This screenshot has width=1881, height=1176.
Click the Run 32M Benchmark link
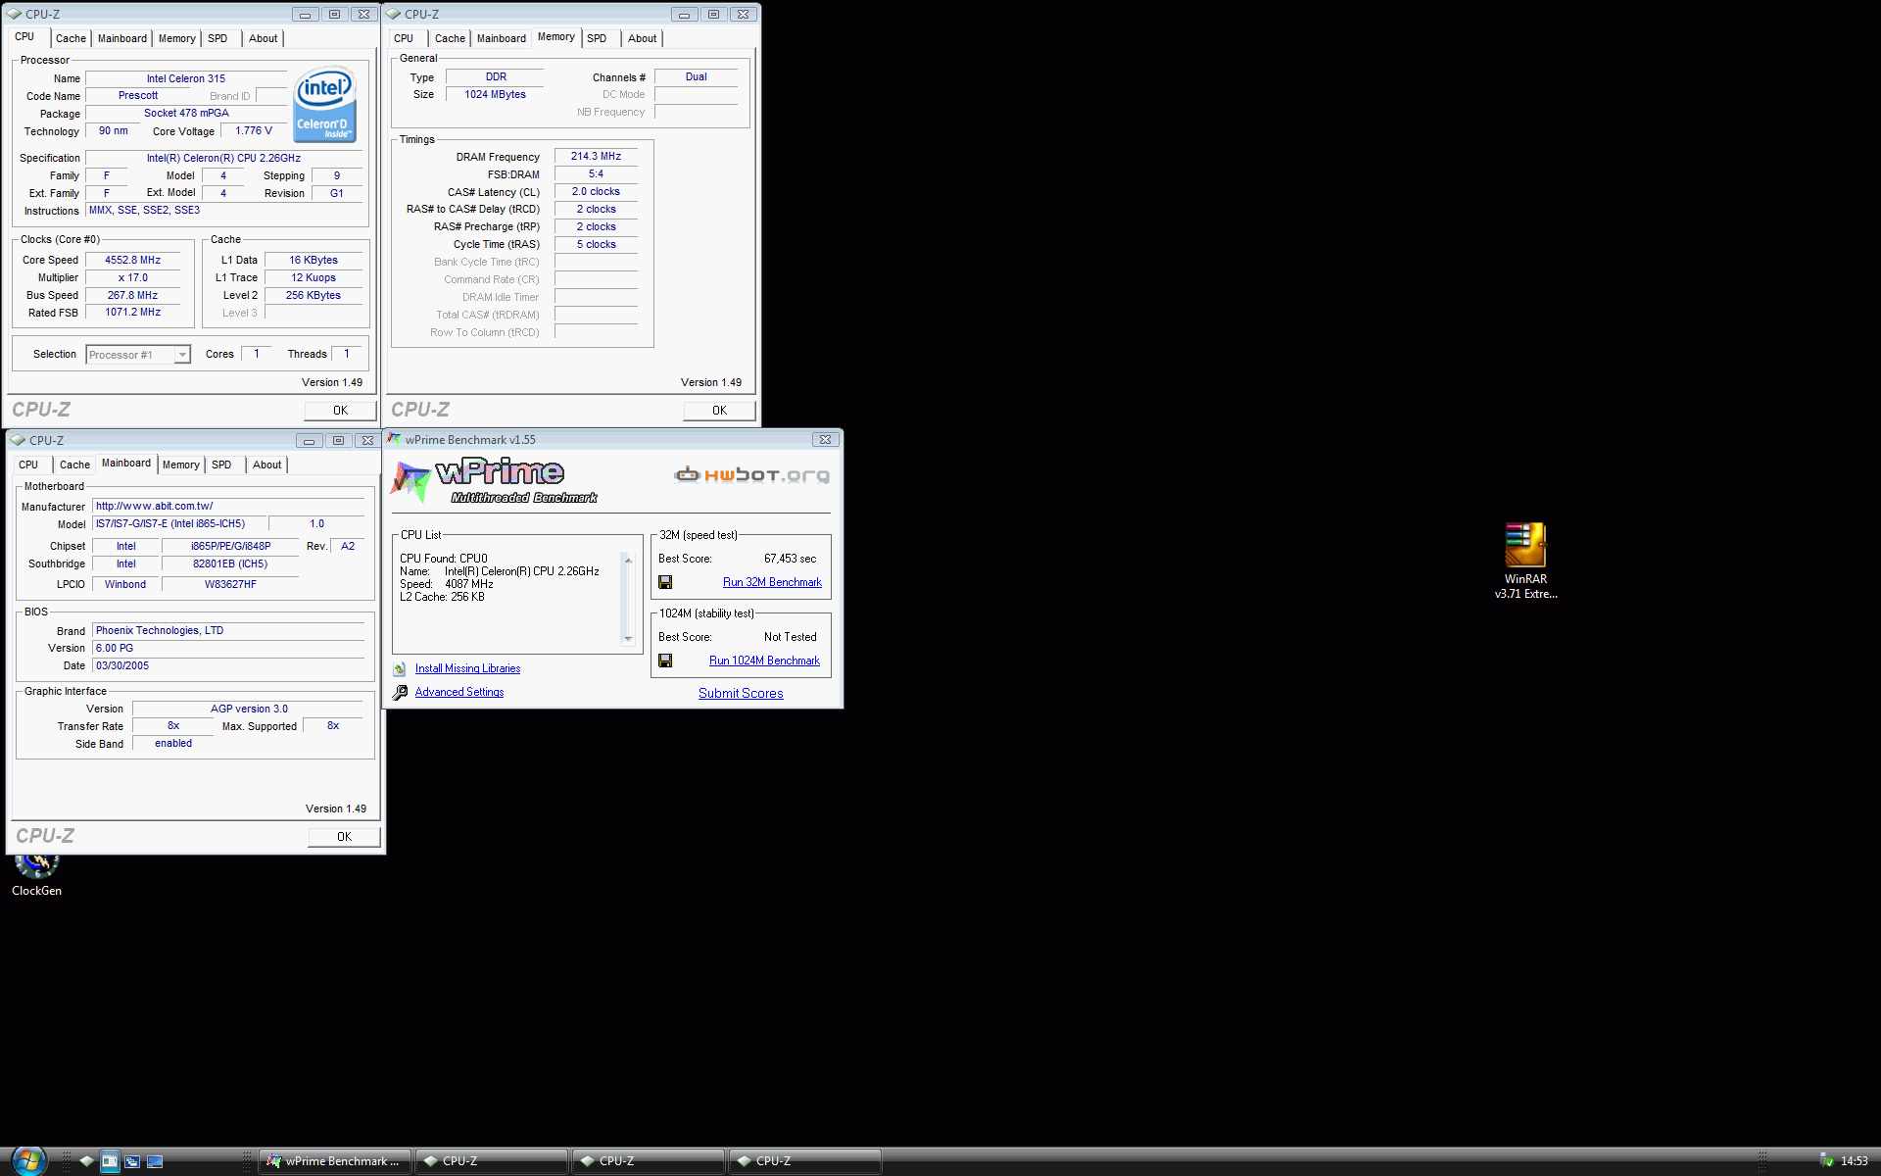tap(772, 582)
